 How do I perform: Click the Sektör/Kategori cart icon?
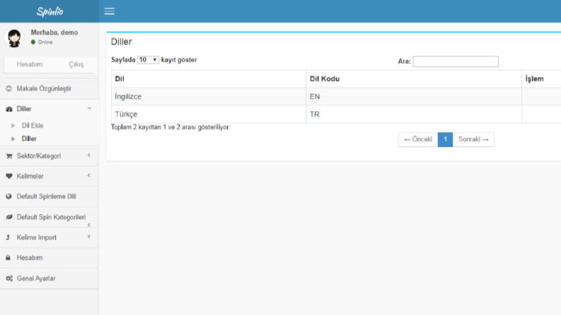(9, 156)
